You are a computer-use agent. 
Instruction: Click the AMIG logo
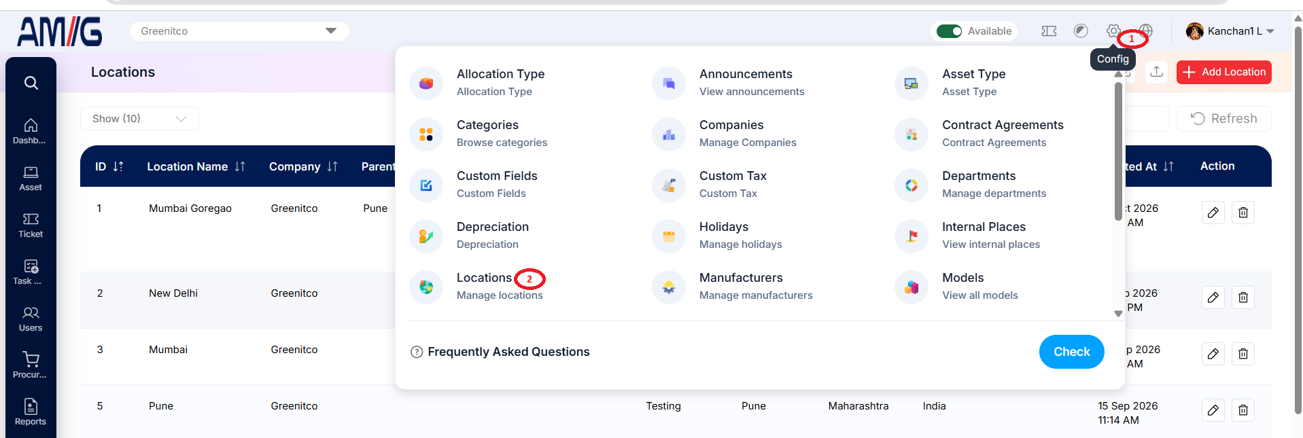60,31
